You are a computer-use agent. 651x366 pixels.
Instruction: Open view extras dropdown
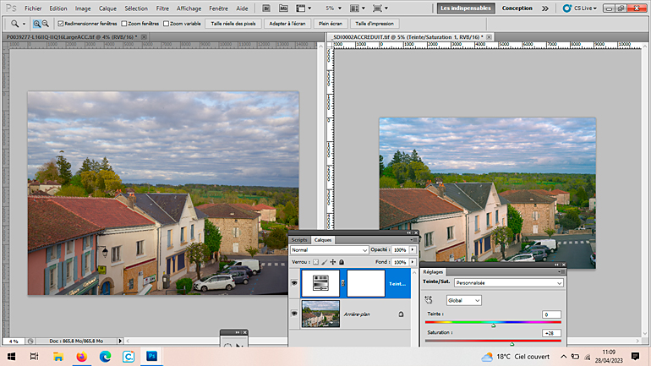pos(304,8)
